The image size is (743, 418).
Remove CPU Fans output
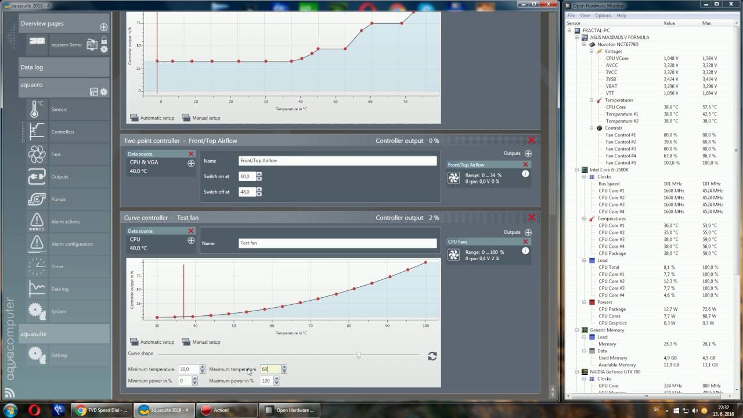click(x=525, y=242)
